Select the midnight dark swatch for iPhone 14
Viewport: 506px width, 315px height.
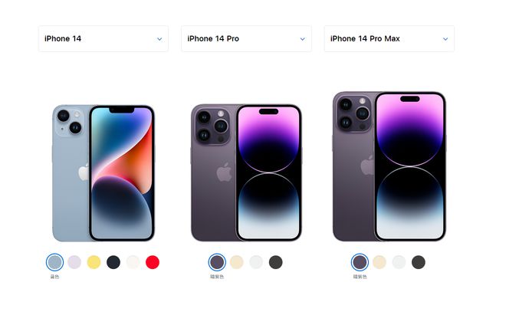(x=113, y=262)
